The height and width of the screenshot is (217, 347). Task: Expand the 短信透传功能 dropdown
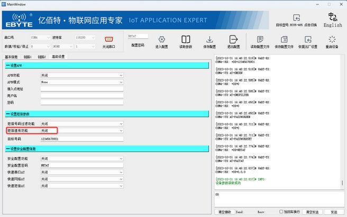click(x=81, y=130)
